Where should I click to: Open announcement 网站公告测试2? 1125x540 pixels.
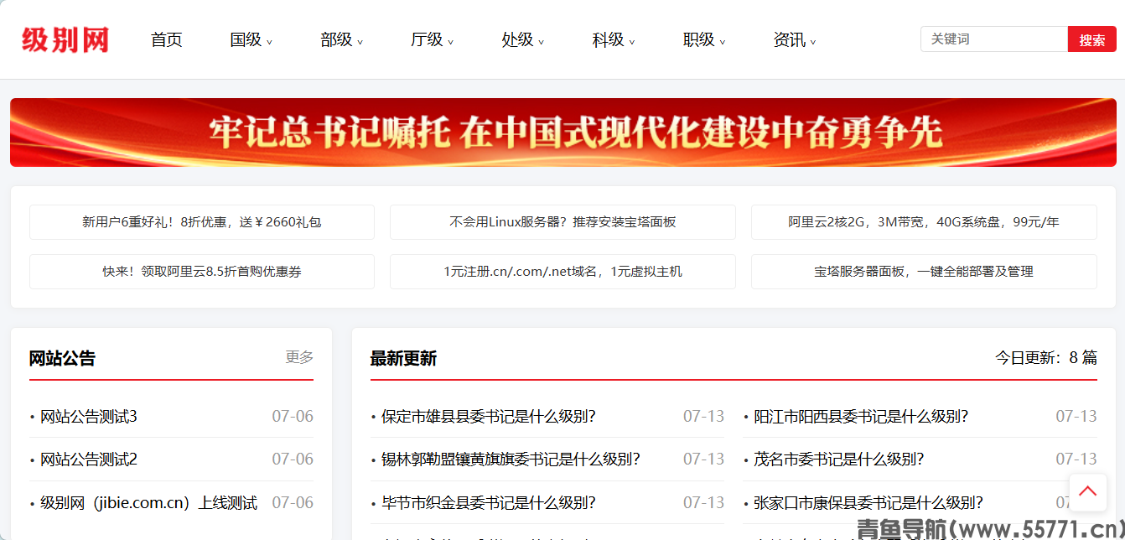coord(89,460)
